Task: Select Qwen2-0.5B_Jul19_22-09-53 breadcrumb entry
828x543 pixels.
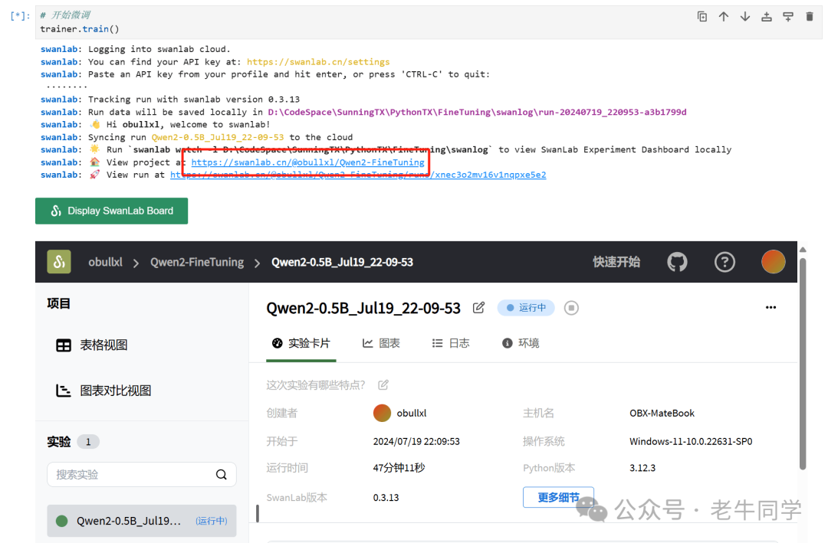Action: tap(342, 262)
